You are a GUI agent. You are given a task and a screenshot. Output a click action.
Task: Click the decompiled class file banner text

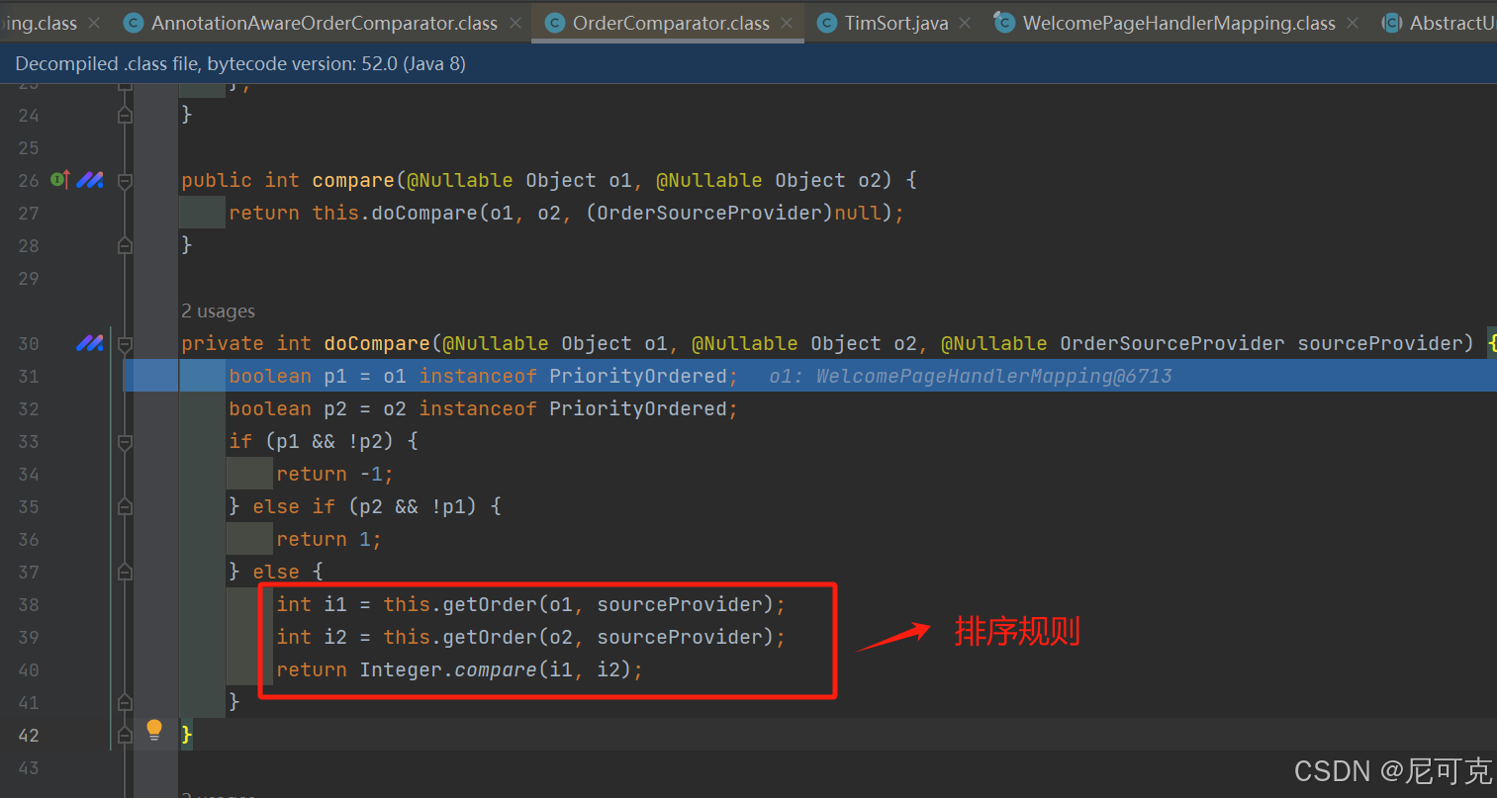[x=240, y=63]
